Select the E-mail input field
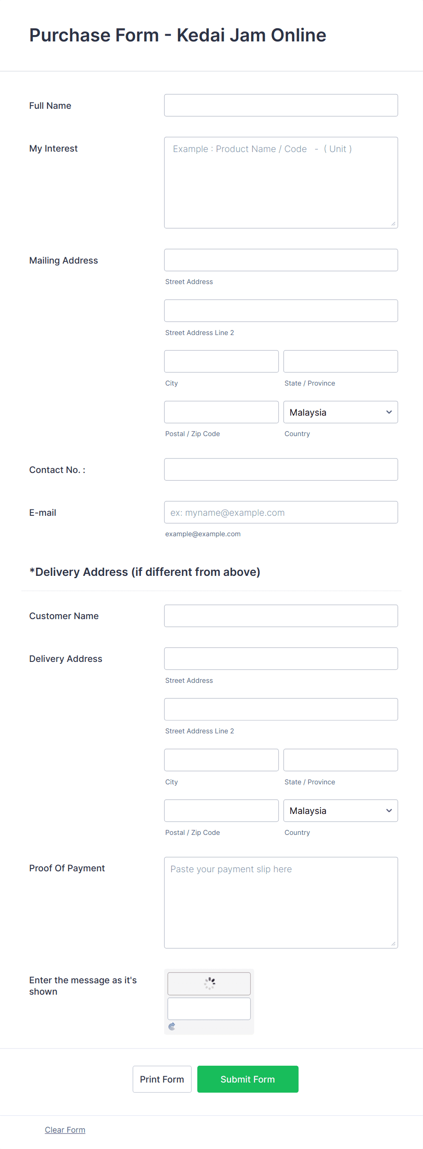Image resolution: width=423 pixels, height=1149 pixels. pyautogui.click(x=281, y=512)
